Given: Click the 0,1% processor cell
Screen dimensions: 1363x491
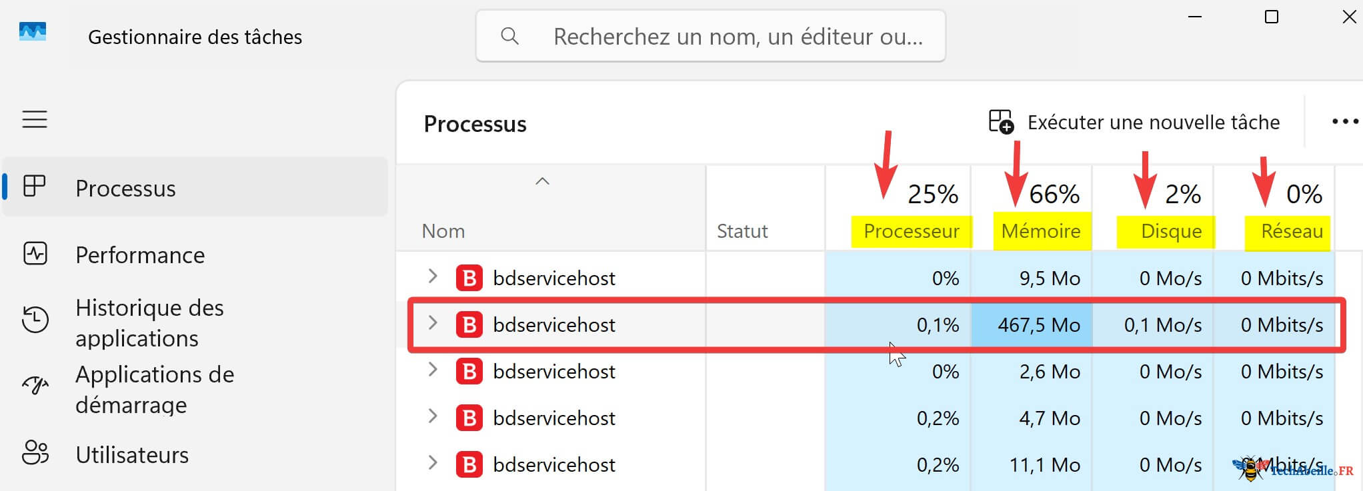Looking at the screenshot, I should pyautogui.click(x=898, y=324).
